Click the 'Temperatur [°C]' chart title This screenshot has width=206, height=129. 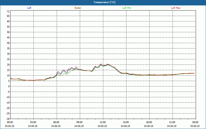[105, 2]
